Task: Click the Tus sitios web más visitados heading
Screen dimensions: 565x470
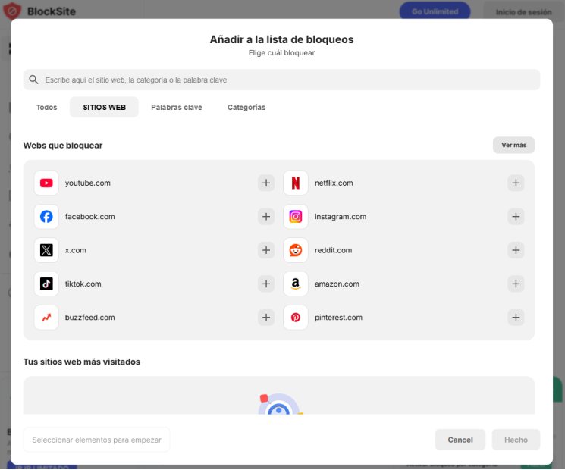Action: [82, 362]
